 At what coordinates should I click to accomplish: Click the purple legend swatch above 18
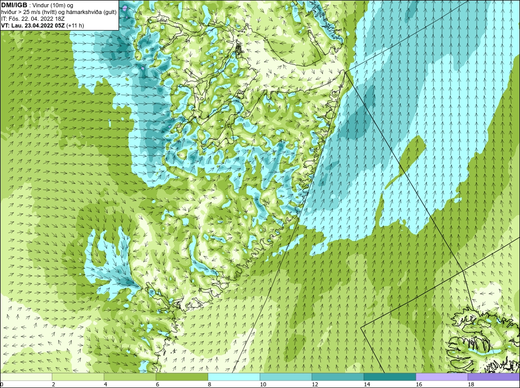(493, 377)
